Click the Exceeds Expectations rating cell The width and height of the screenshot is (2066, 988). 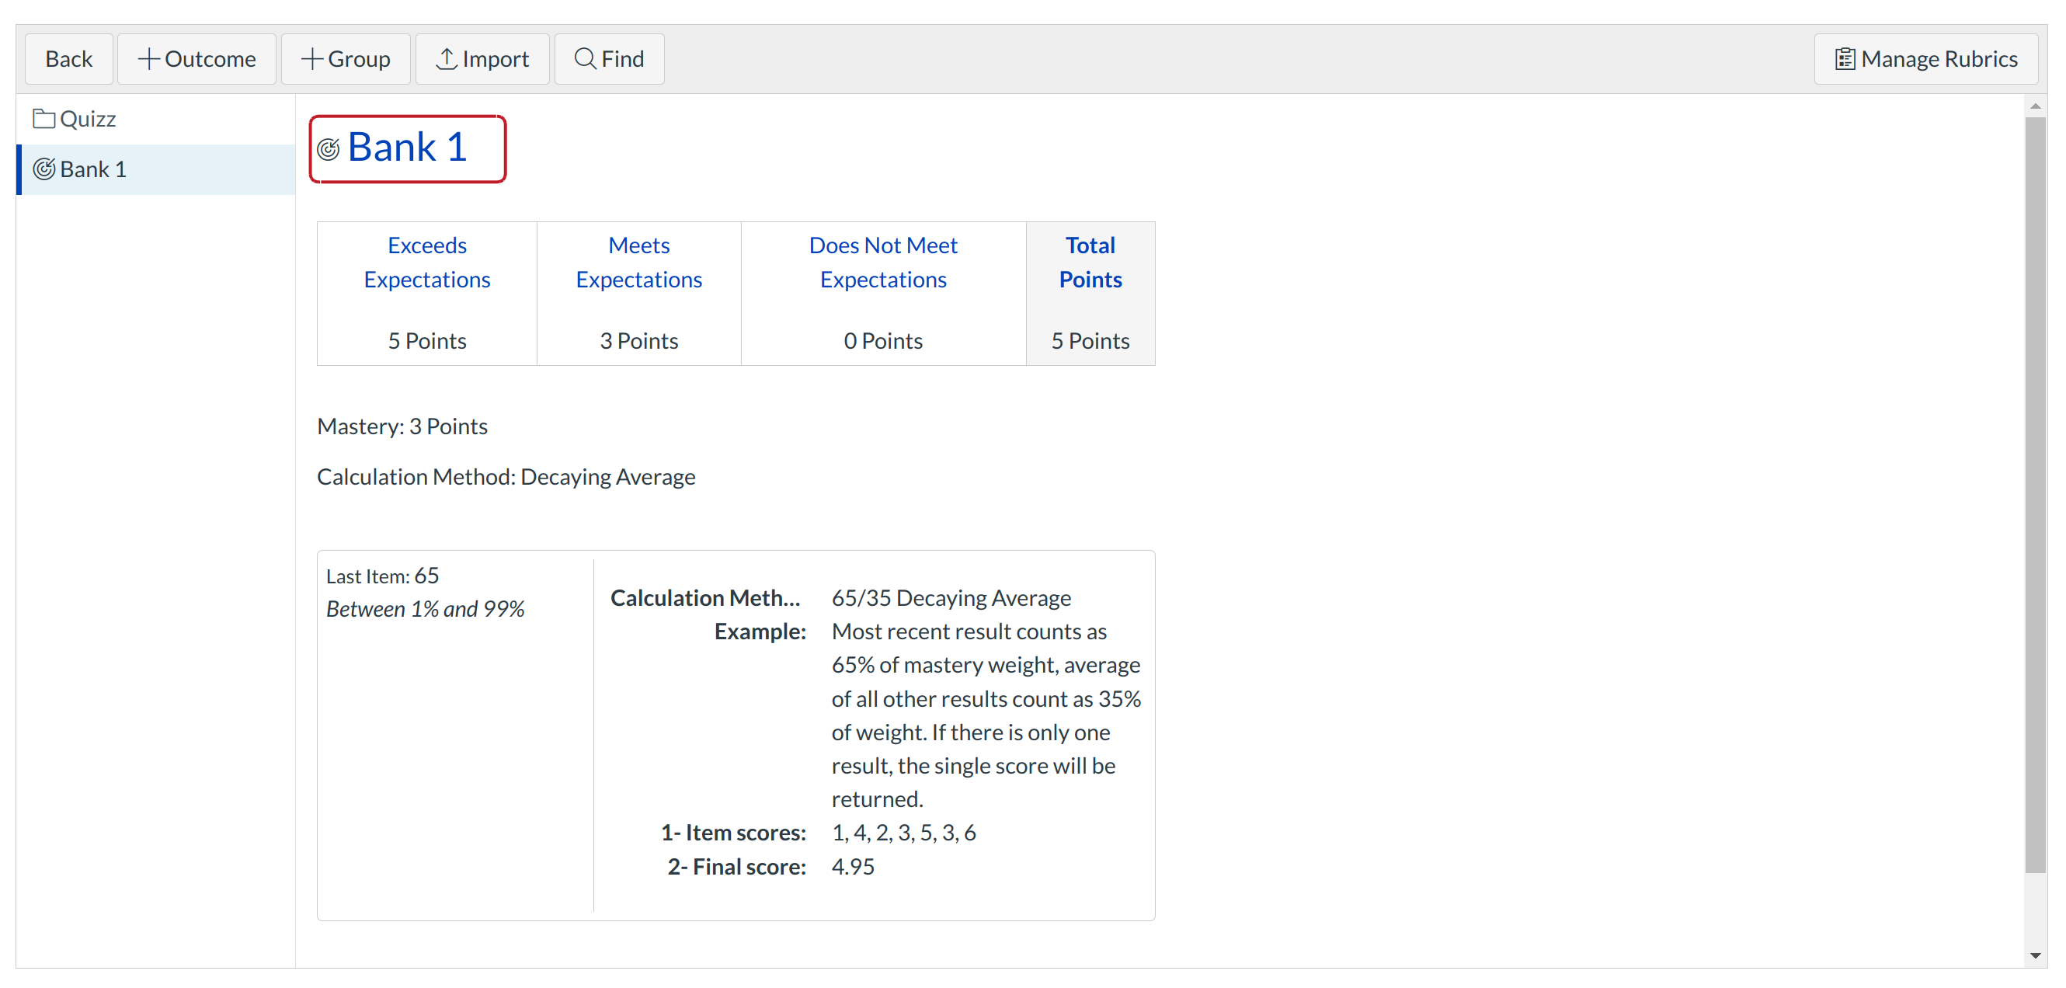click(x=426, y=294)
